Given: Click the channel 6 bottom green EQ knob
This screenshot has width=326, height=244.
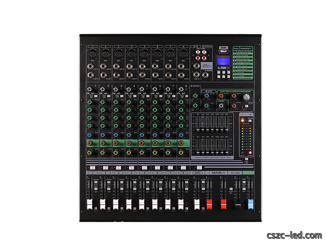Looking at the screenshot, I should (x=155, y=126).
